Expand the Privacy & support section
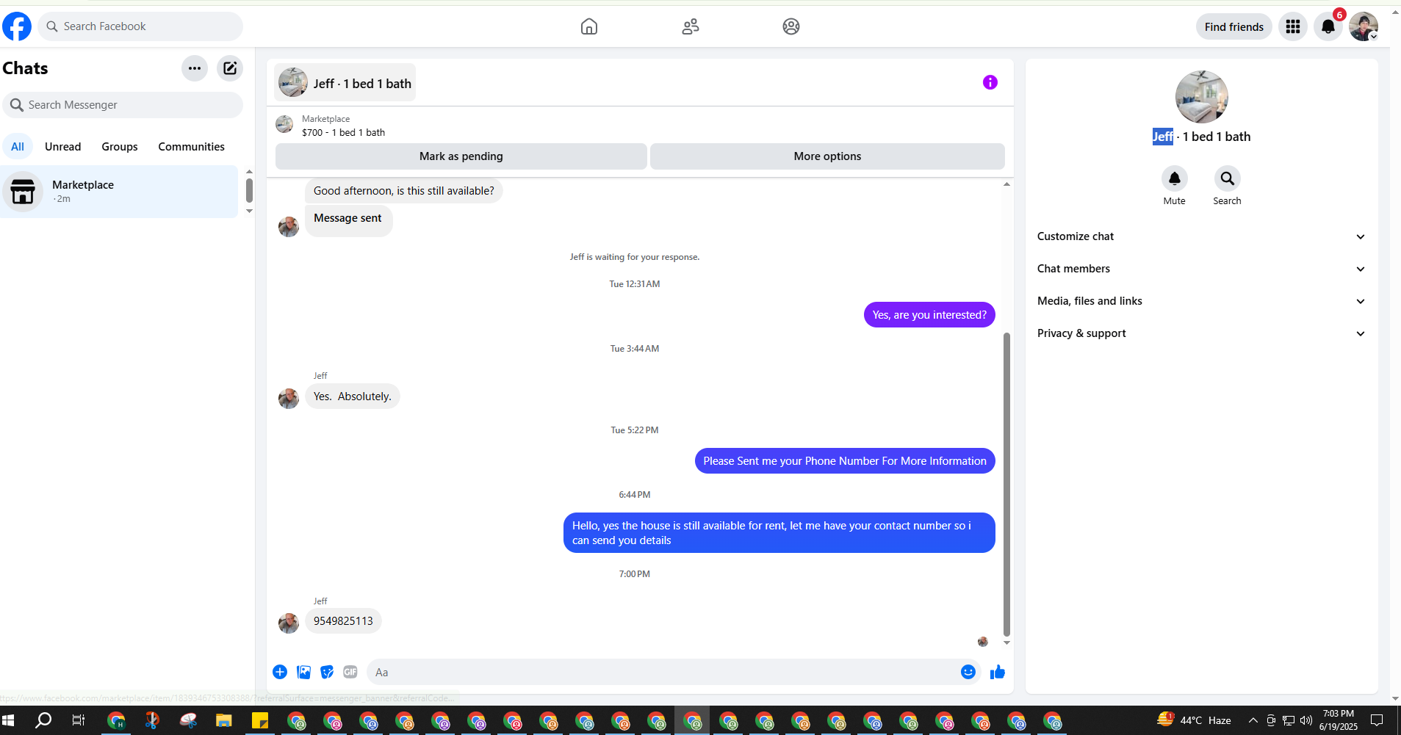Image resolution: width=1401 pixels, height=735 pixels. click(1201, 333)
